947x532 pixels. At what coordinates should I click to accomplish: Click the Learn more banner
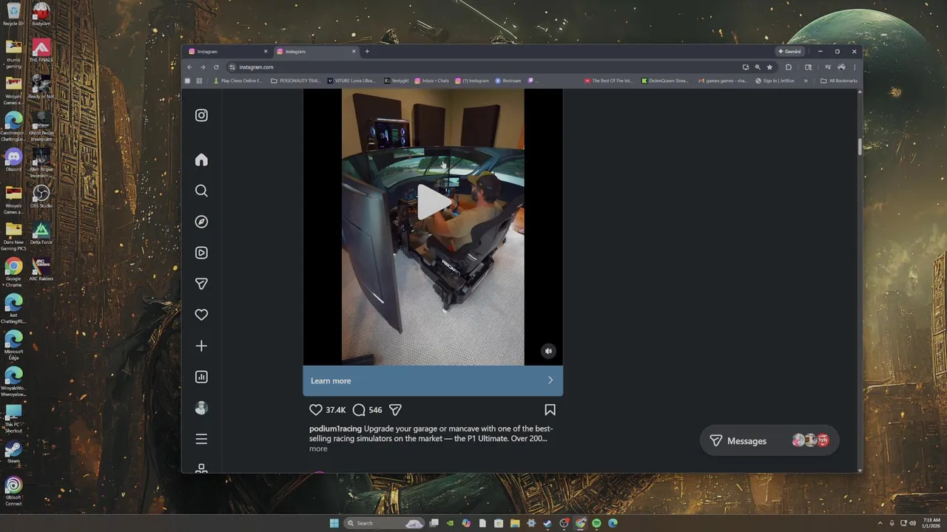[x=433, y=381]
